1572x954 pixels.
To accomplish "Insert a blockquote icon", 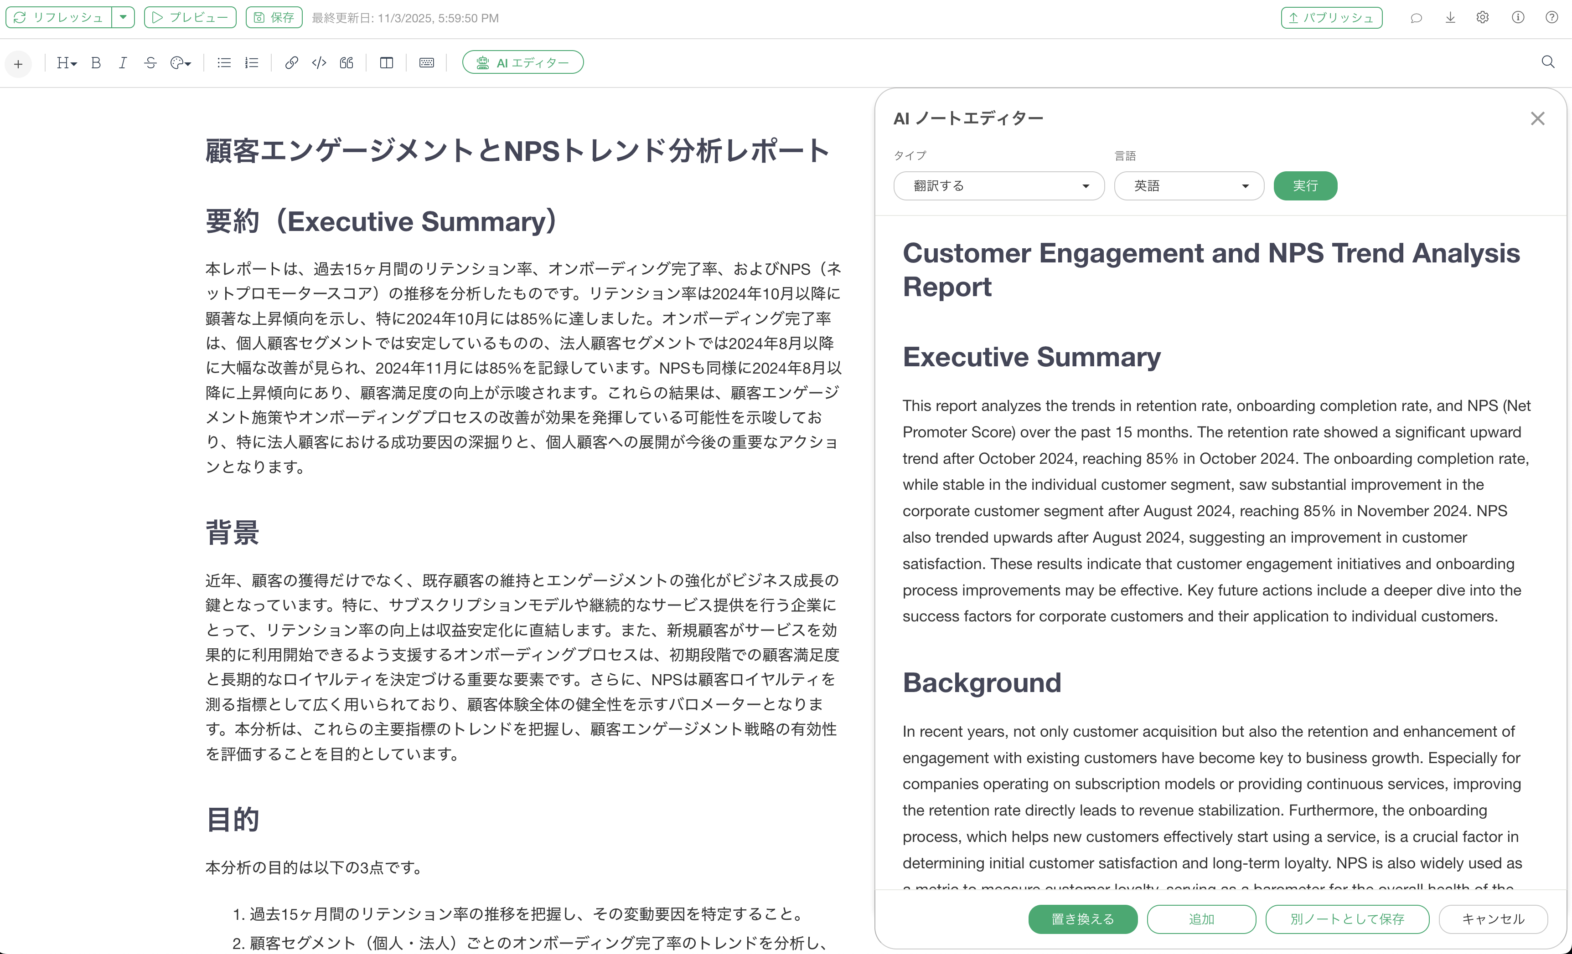I will 346,62.
